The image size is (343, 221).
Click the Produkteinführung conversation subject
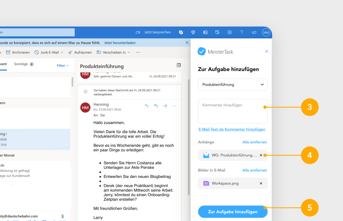[102, 66]
